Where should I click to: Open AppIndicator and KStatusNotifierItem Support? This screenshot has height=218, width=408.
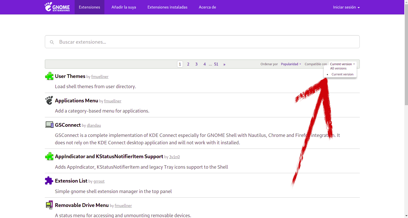coord(109,156)
